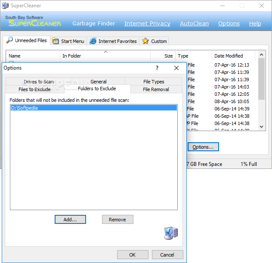
Task: Select the Drives to Scan tab
Action: pos(39,82)
